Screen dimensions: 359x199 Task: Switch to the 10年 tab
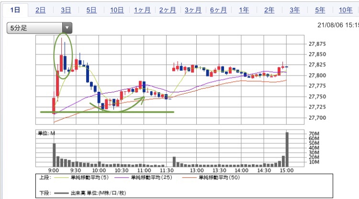[x=345, y=10]
